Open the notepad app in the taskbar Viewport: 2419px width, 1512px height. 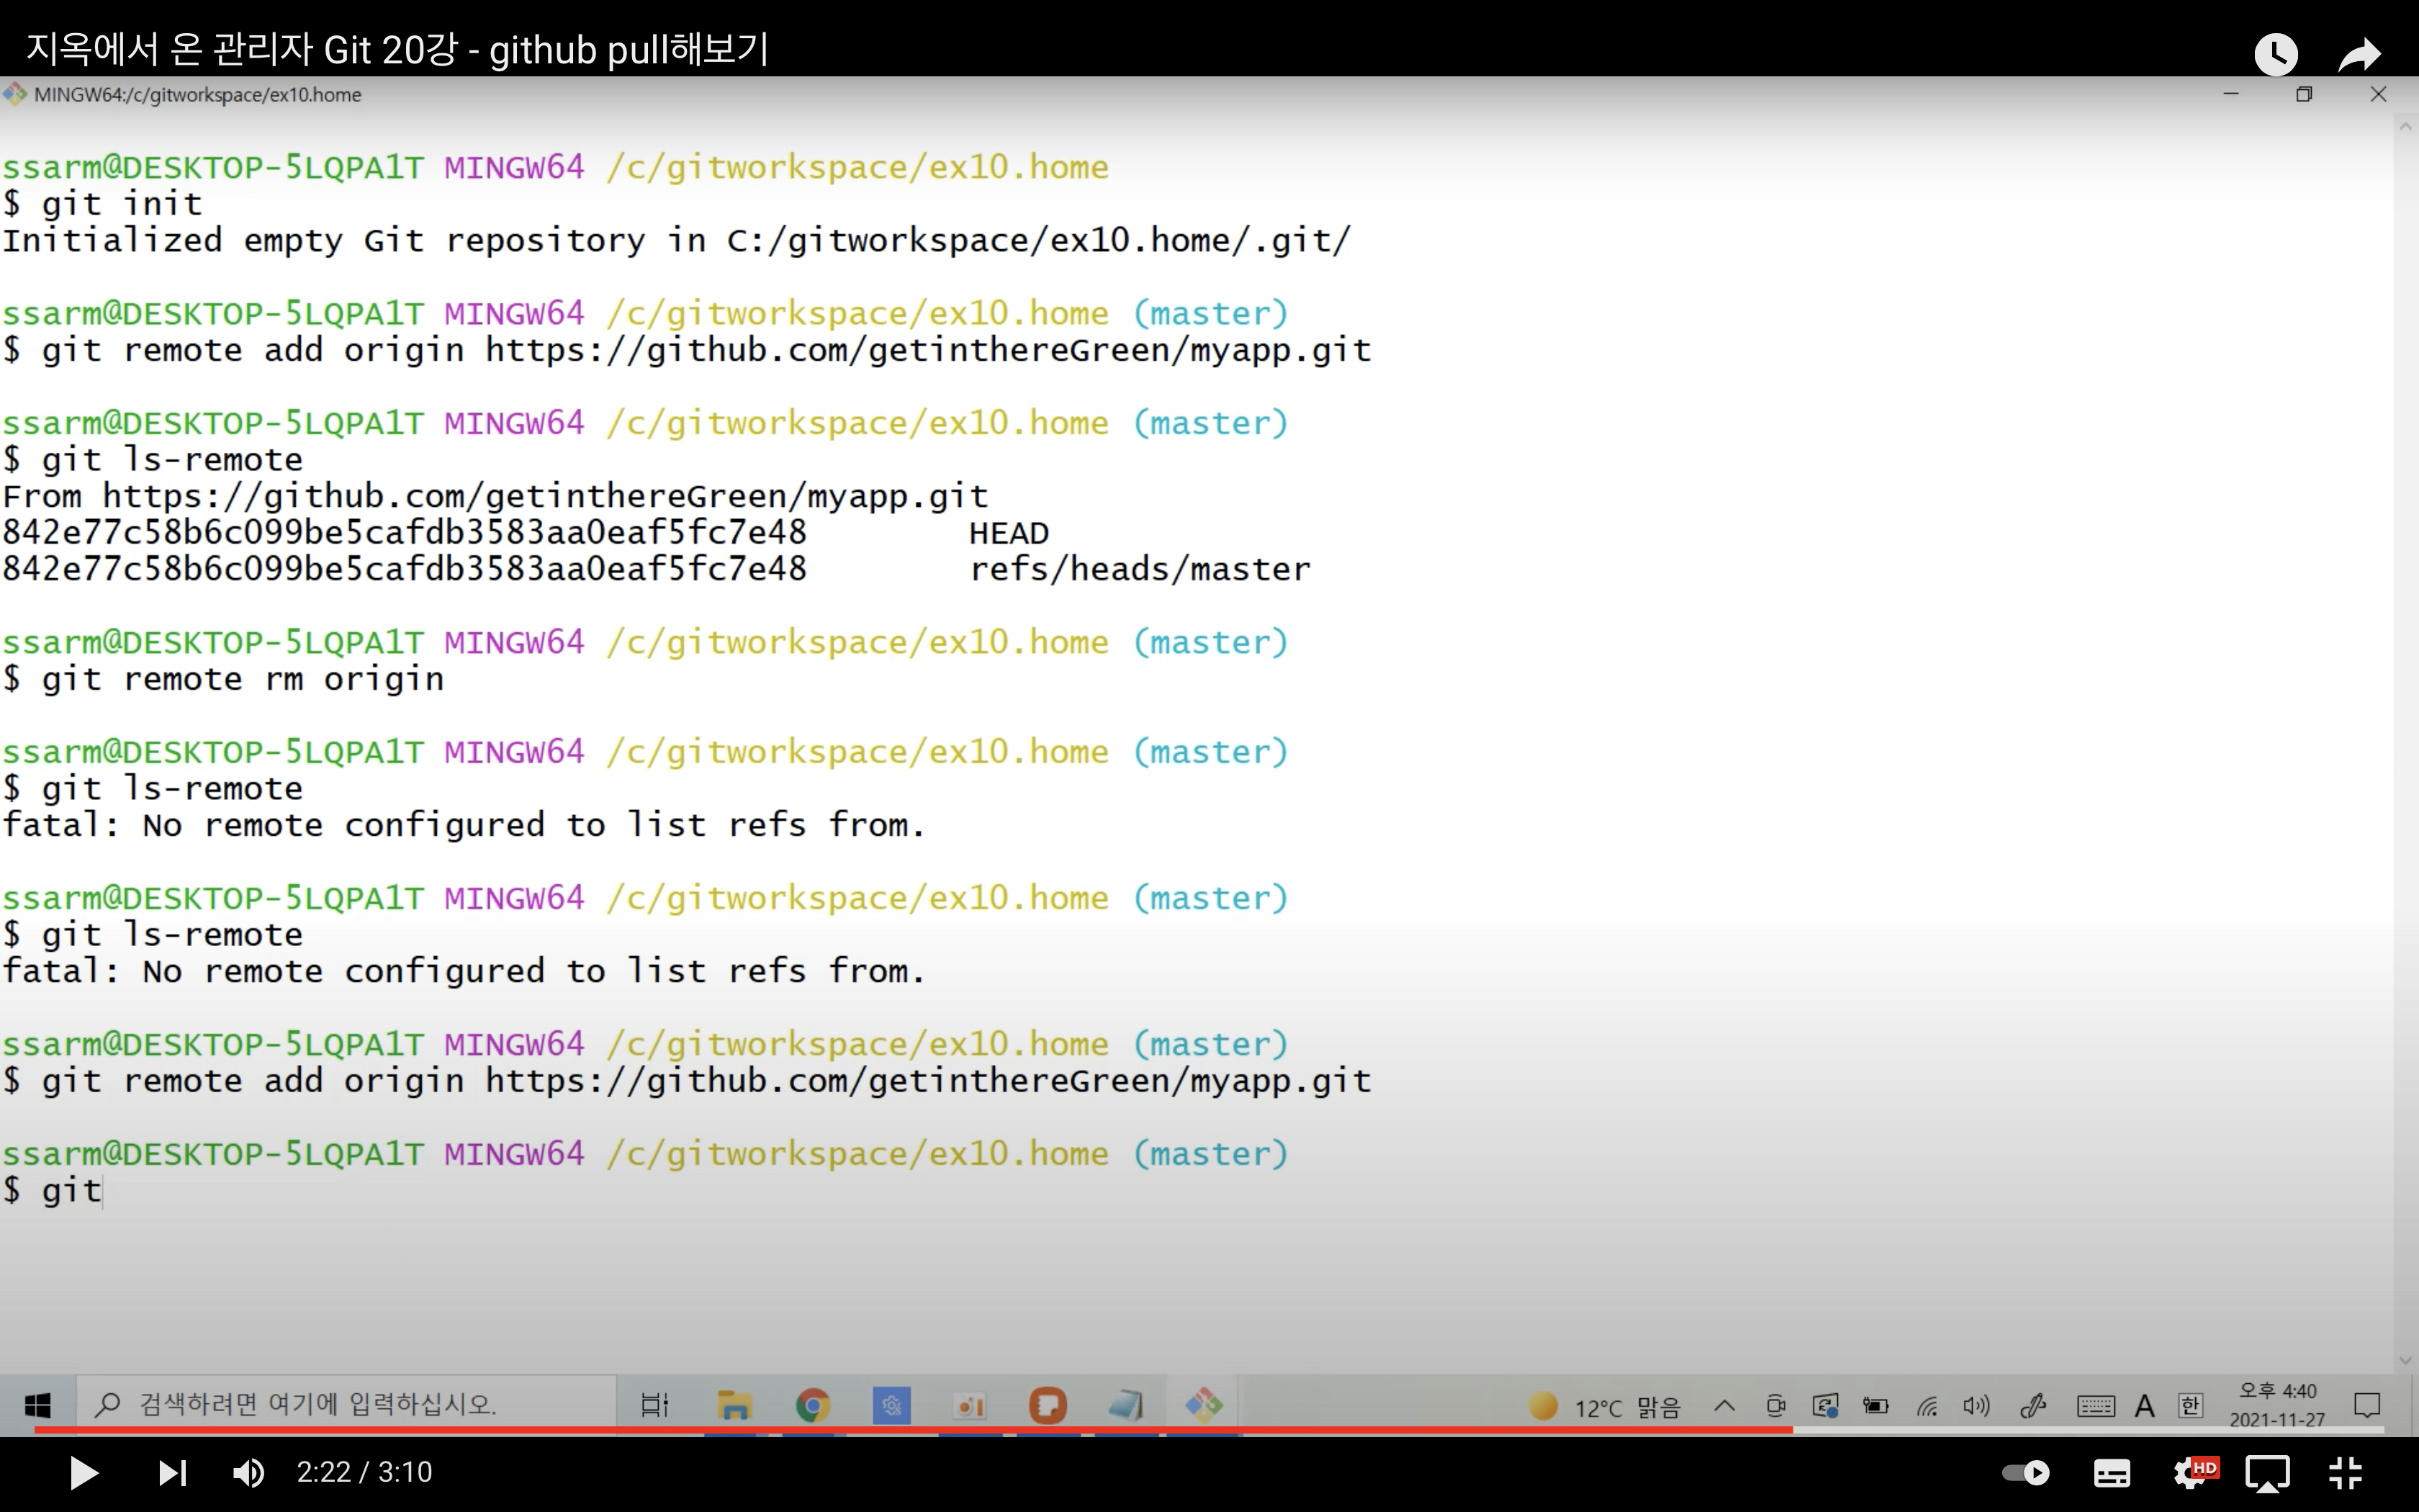tap(1125, 1405)
